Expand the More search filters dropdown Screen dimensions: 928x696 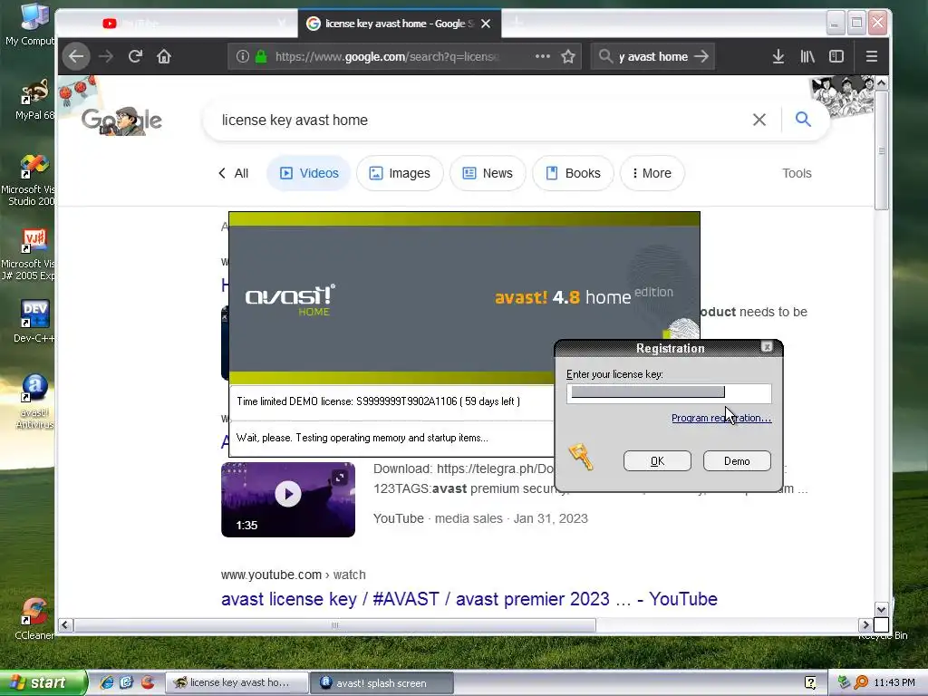pos(652,173)
